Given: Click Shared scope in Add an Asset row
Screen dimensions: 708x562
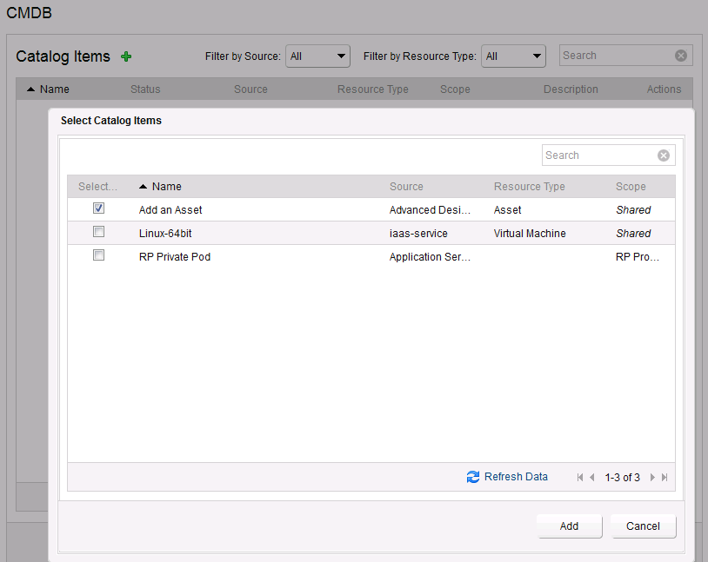Looking at the screenshot, I should (633, 209).
